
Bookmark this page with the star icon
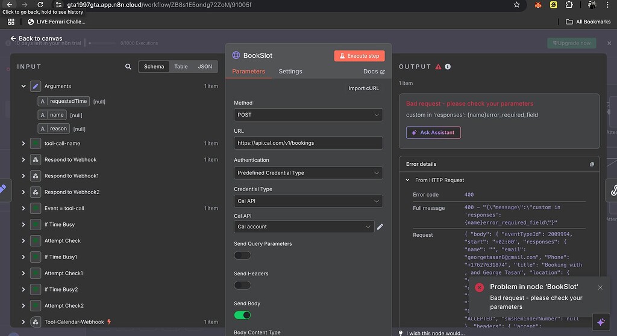tap(516, 5)
